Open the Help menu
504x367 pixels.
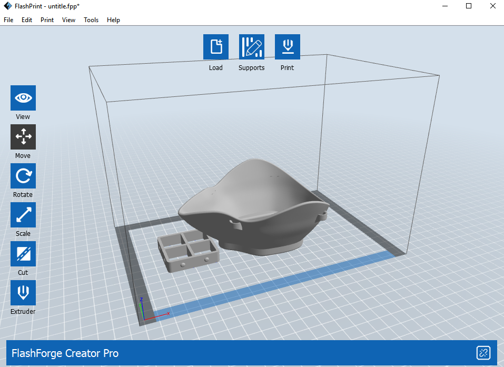(x=113, y=20)
